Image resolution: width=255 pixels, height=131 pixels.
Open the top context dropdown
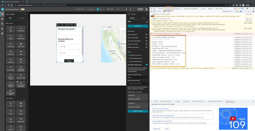159,11
